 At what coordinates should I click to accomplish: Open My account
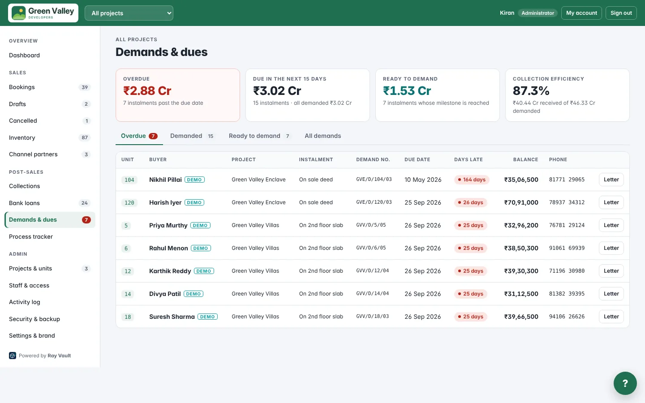[x=581, y=13]
